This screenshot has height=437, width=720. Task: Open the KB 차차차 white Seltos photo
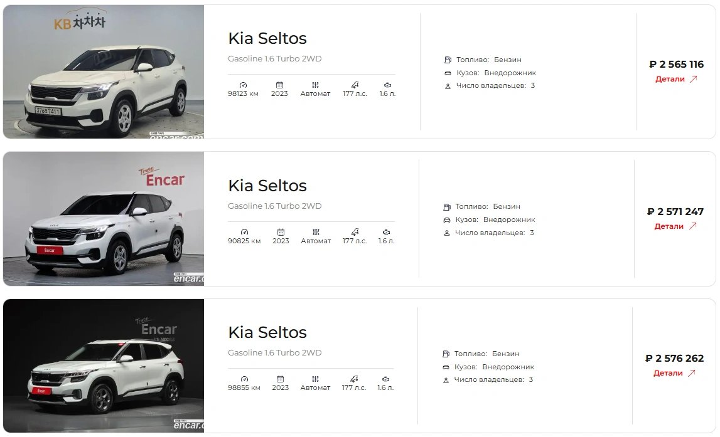tap(104, 72)
